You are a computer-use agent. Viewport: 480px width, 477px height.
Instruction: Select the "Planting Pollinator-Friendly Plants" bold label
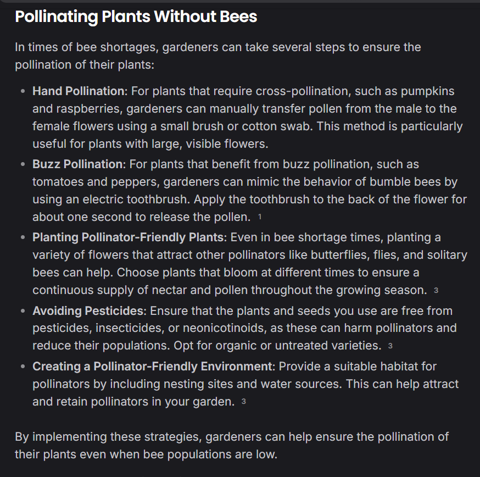pos(129,237)
